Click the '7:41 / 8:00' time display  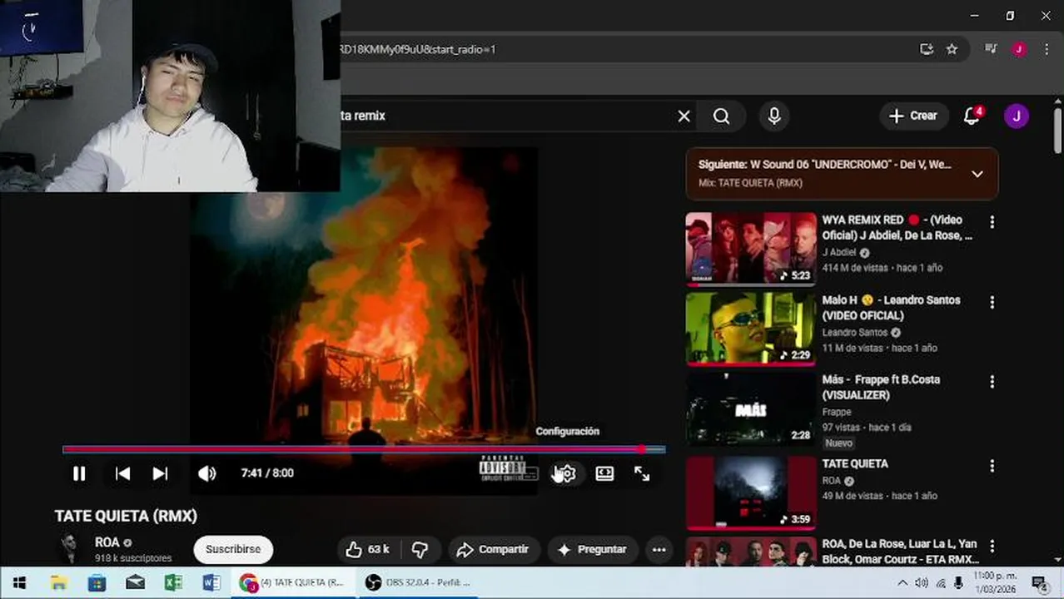[267, 473]
